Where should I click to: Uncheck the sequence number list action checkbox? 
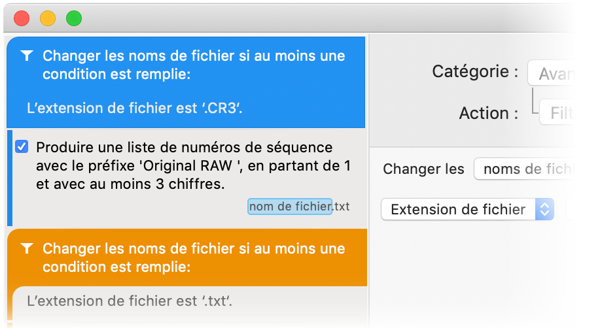pyautogui.click(x=22, y=147)
